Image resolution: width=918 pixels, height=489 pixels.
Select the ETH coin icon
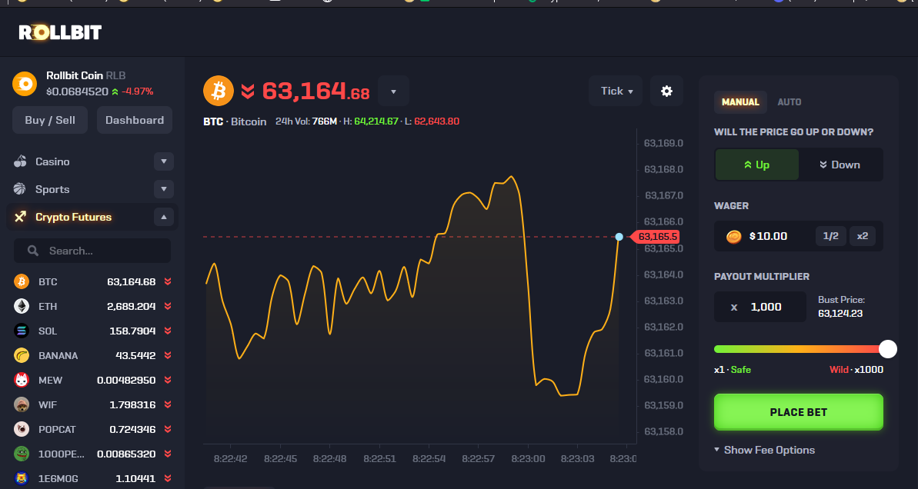point(21,306)
